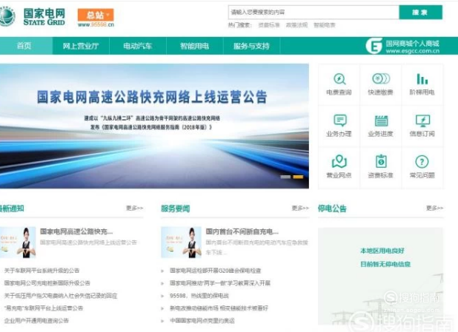Viewport: 458px width, 332px height.
Task: Click the 本地区用电良好 status text
Action: 382,251
